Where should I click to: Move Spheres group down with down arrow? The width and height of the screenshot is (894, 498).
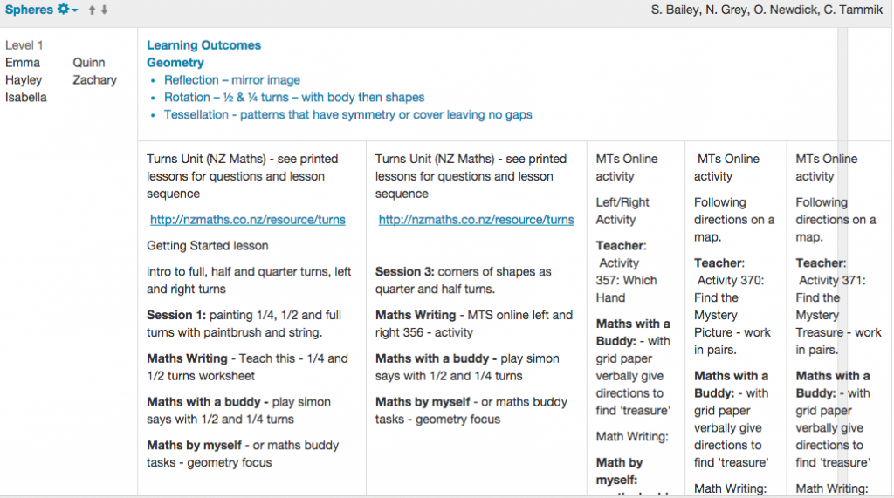[x=105, y=10]
